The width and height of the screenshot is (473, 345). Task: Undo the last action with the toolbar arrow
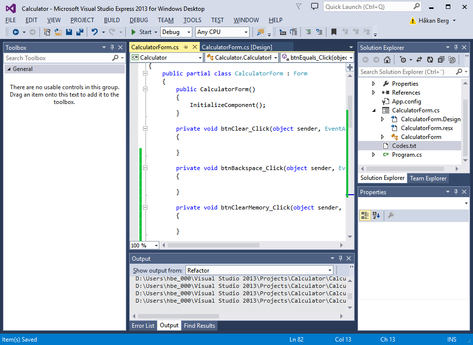(x=95, y=32)
